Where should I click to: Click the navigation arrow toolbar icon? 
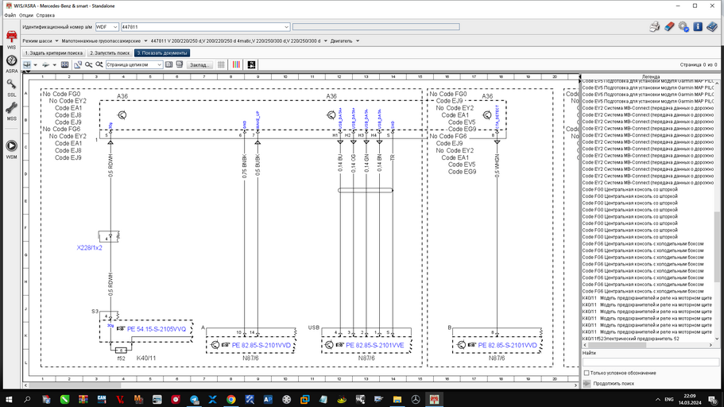coord(46,64)
